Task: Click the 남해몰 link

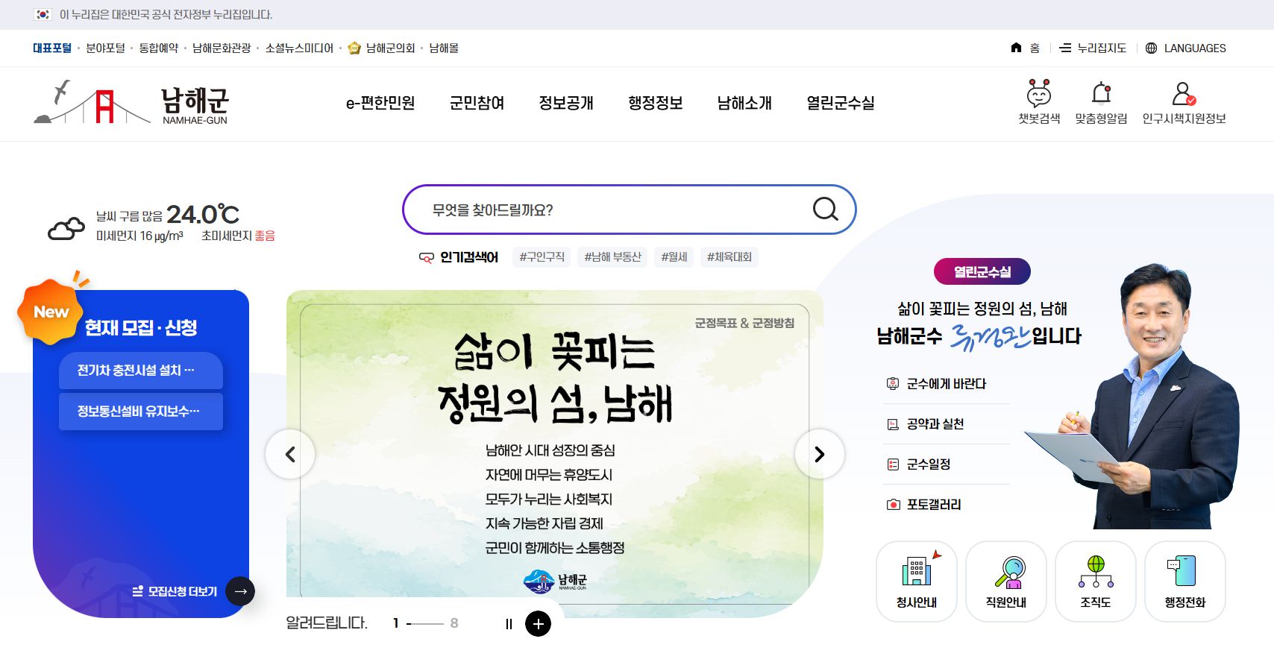Action: click(444, 48)
